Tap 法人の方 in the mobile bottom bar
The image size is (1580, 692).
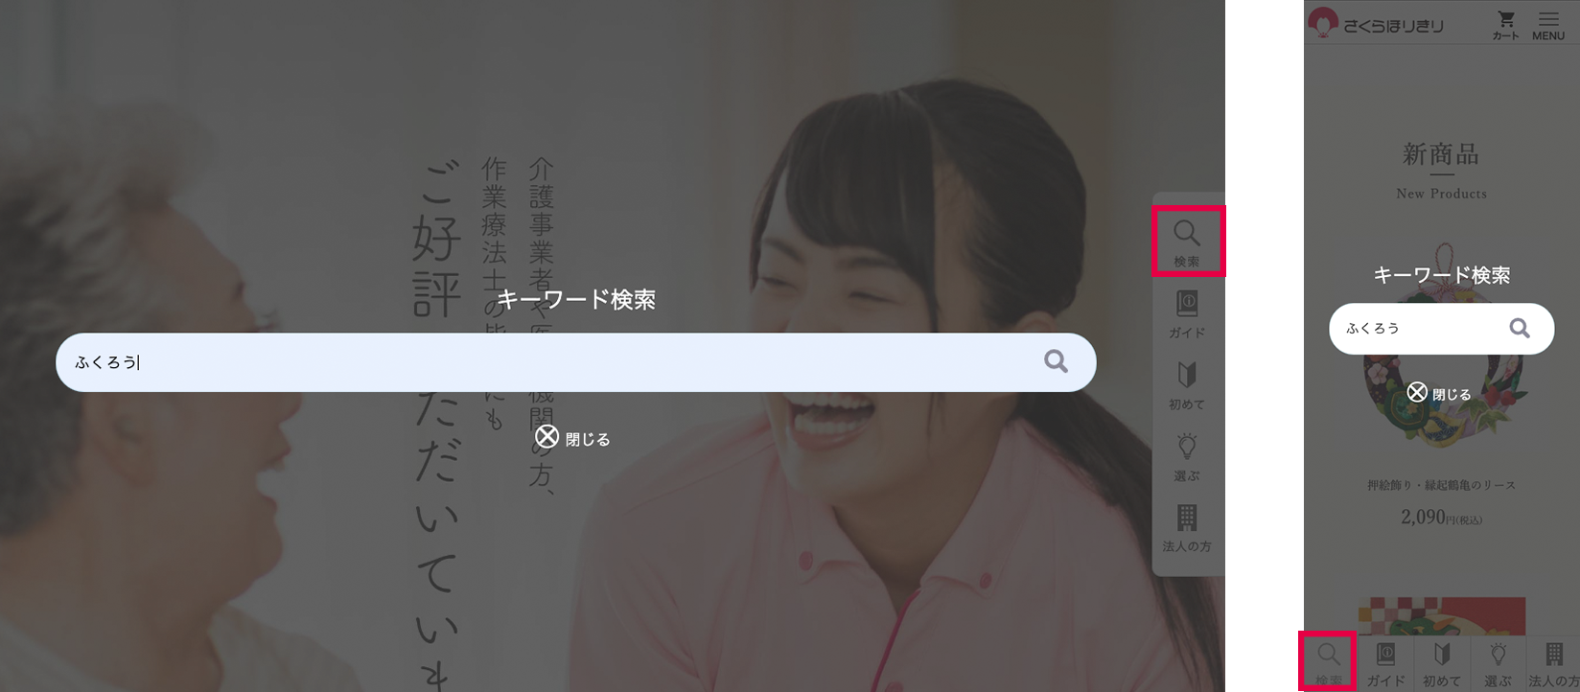pos(1553,663)
